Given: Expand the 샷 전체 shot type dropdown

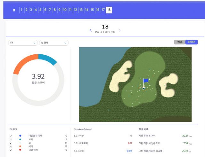Looking at the screenshot, I should point(53,43).
